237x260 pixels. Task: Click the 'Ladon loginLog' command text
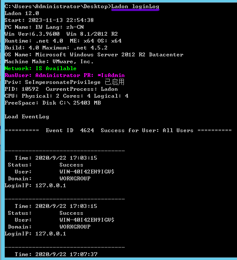pos(135,6)
